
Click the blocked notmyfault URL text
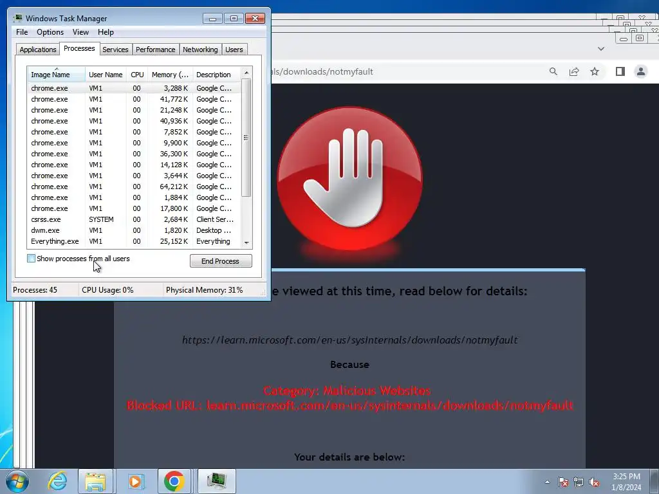point(349,405)
